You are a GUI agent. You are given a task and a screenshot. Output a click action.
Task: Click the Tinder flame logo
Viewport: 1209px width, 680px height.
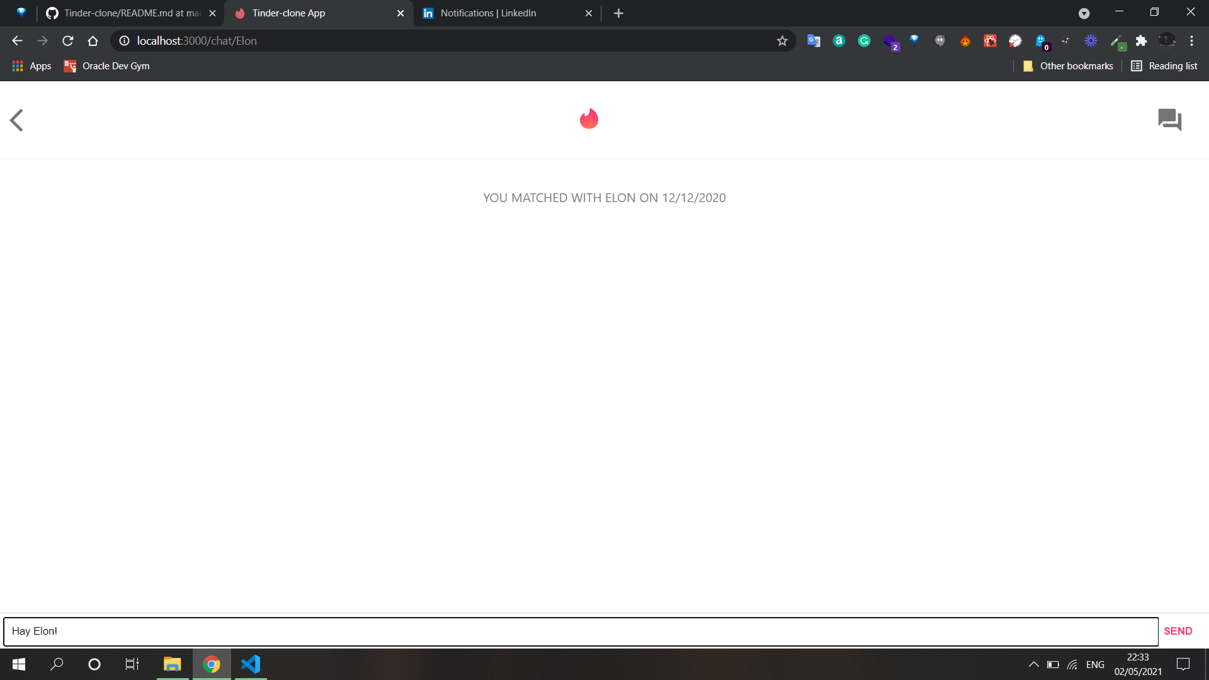click(x=589, y=119)
